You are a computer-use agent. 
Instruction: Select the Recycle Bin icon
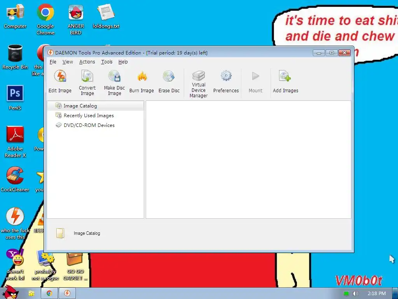click(x=15, y=57)
